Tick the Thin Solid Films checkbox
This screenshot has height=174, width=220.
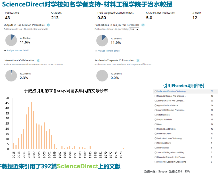coord(155,143)
